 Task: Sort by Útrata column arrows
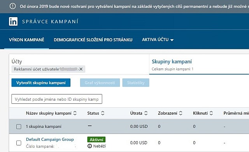[146, 113]
